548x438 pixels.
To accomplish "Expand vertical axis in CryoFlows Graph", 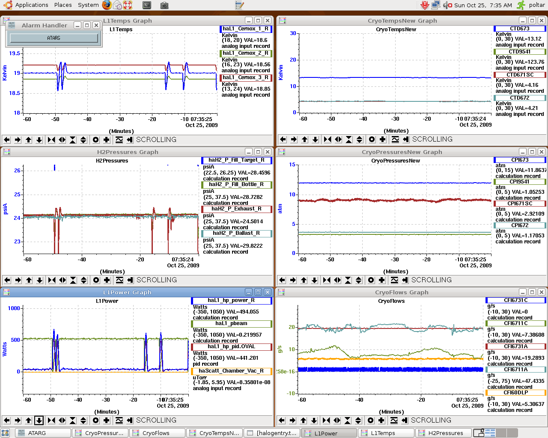I will tap(358, 420).
